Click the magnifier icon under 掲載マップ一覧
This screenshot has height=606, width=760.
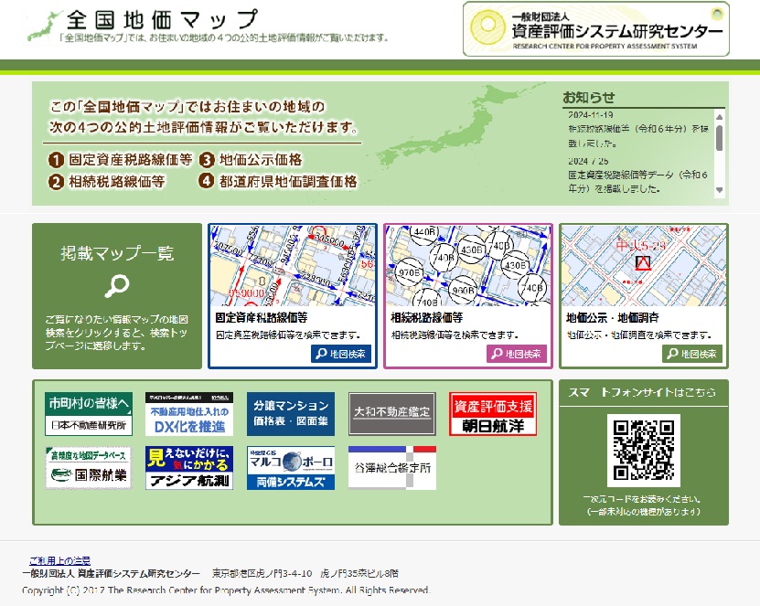pyautogui.click(x=117, y=286)
